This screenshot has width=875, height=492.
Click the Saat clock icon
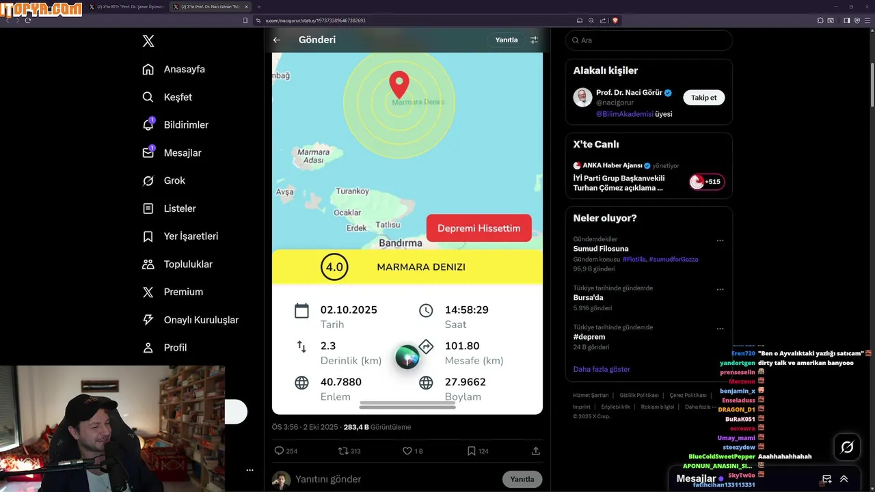[x=426, y=311]
